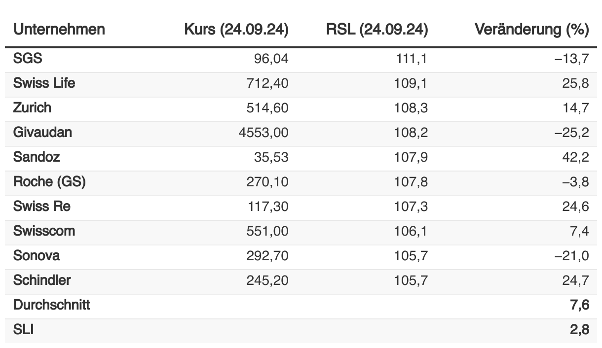Screen dimensions: 602x348
Task: Click the Zurich company name
Action: point(32,108)
